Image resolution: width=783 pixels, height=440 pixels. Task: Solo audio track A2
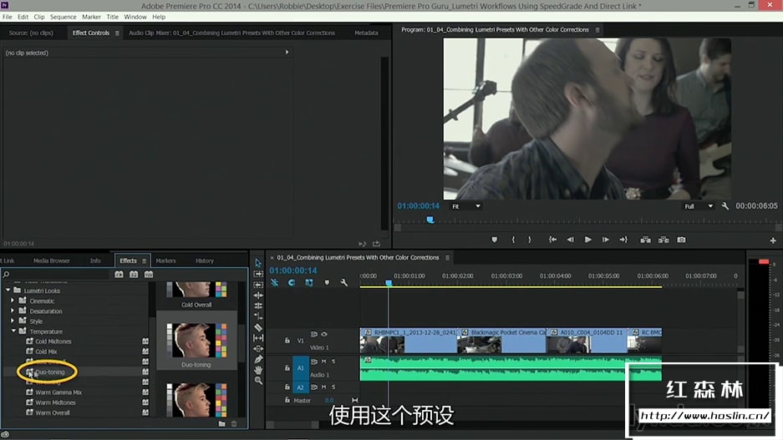(333, 387)
